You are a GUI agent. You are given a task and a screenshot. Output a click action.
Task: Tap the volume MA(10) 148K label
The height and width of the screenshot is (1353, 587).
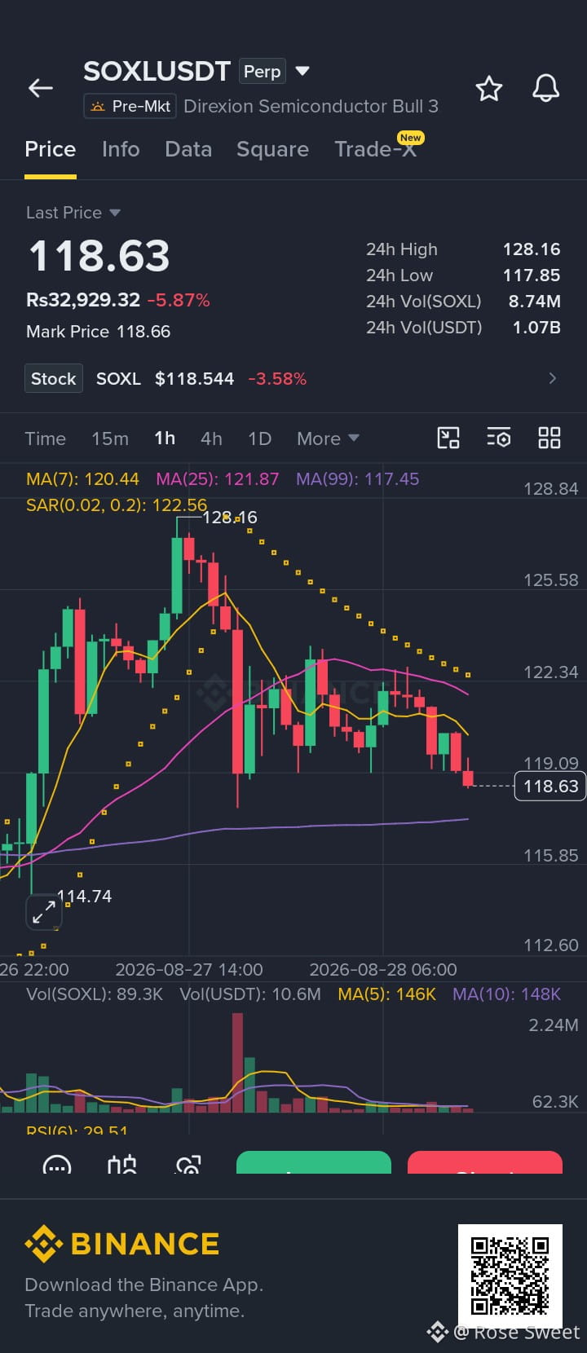tap(506, 994)
